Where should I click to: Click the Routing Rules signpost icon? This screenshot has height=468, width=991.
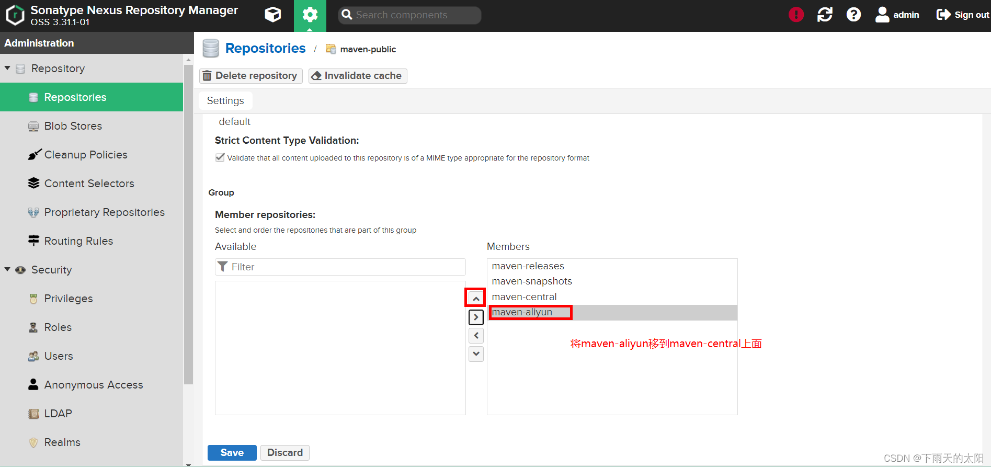33,241
